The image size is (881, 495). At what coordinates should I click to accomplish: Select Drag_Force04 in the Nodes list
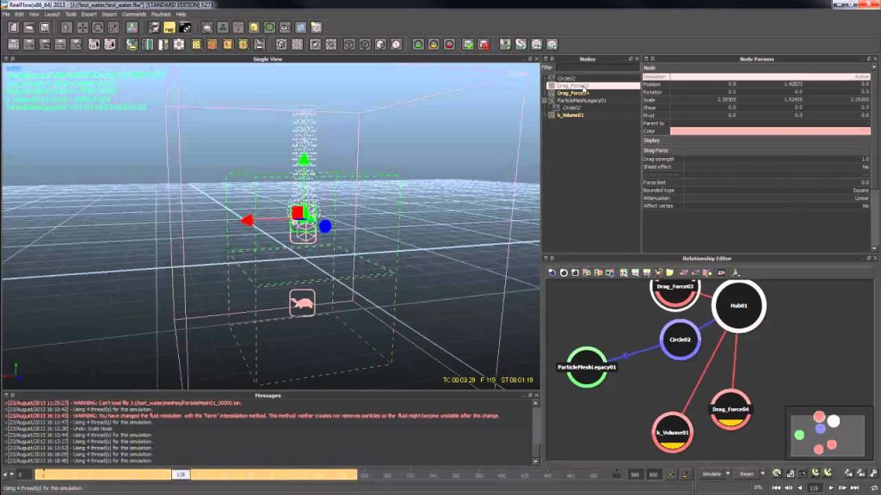coord(573,93)
